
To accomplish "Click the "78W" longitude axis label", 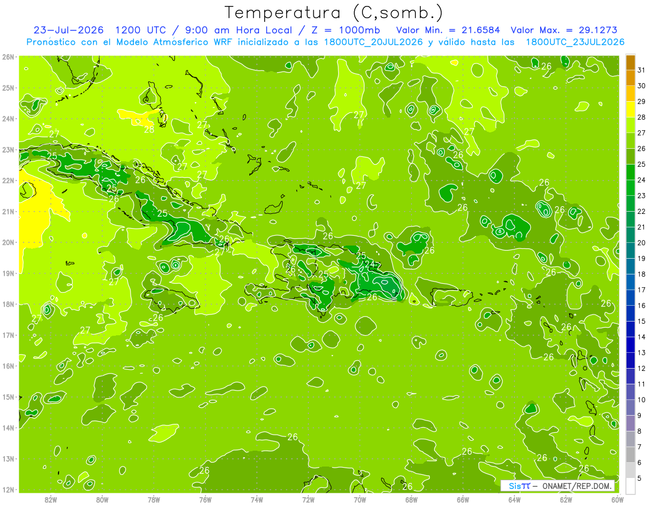I will pyautogui.click(x=154, y=499).
